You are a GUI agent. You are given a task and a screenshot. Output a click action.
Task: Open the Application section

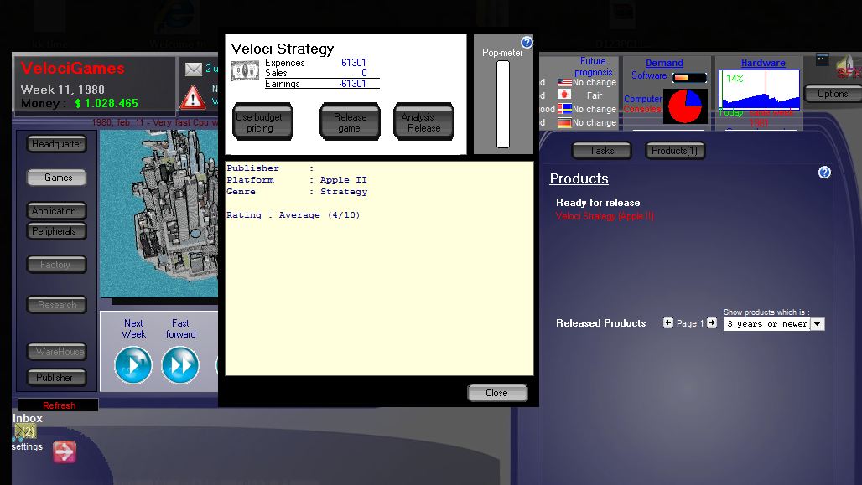pos(57,211)
